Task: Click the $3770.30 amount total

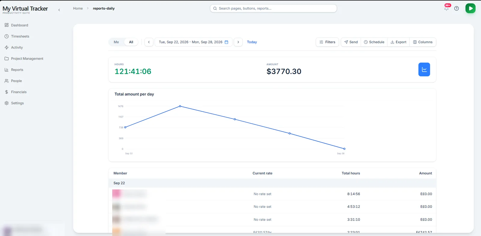Action: click(284, 71)
